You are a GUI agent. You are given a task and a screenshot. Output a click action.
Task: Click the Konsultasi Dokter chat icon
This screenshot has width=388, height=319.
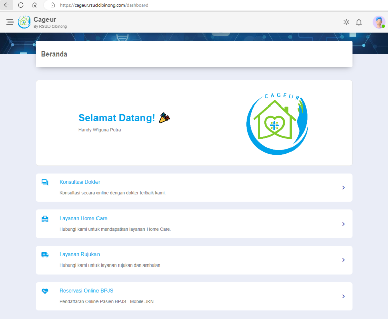45,182
